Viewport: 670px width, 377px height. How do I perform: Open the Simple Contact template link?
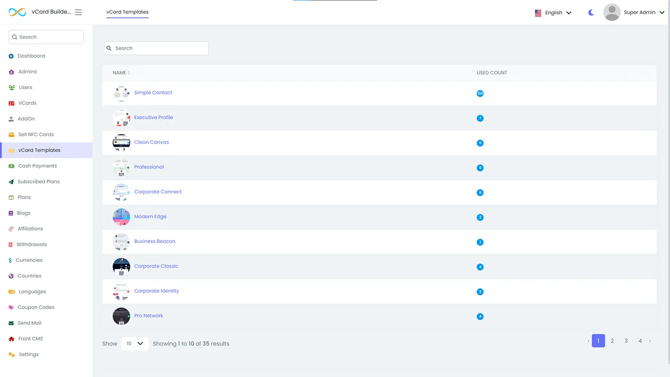(x=153, y=93)
